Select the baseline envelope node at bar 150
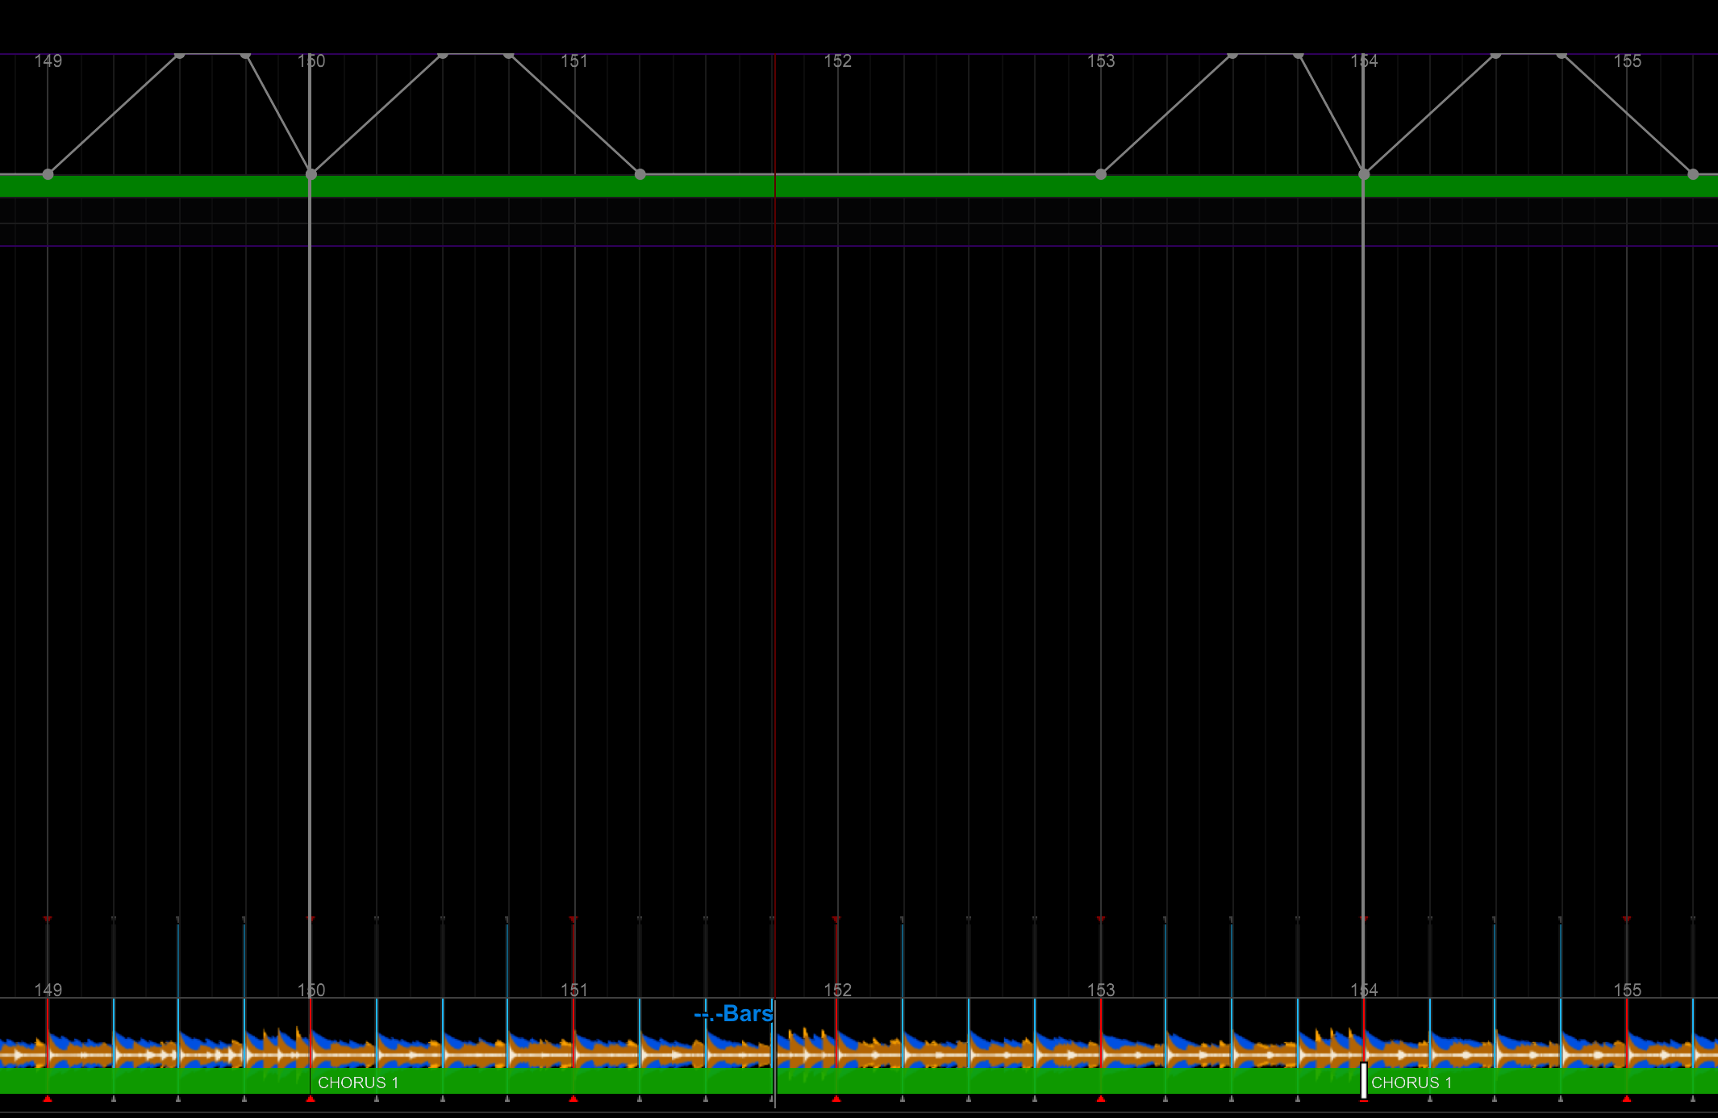The width and height of the screenshot is (1718, 1118). [311, 174]
